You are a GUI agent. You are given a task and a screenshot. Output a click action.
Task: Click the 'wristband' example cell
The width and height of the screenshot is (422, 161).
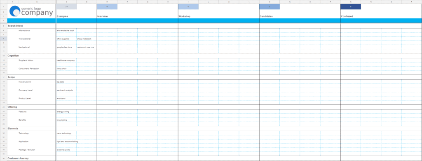click(66, 98)
